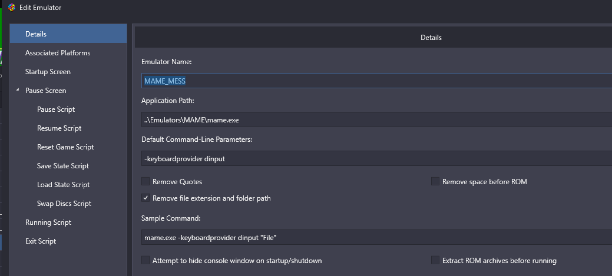Select the Details section in sidebar
The image size is (612, 276).
68,34
